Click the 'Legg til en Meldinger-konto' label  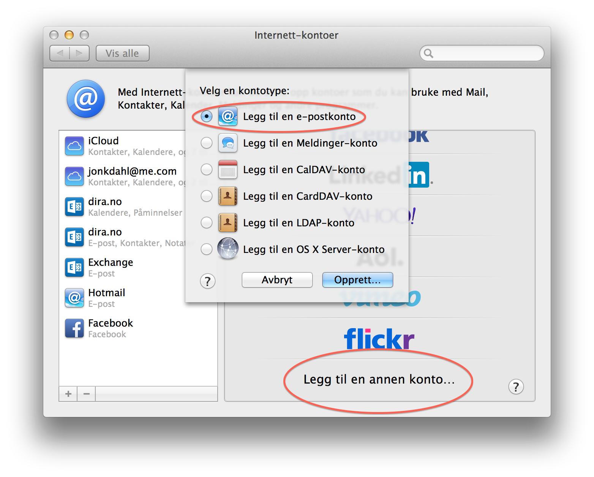click(310, 143)
